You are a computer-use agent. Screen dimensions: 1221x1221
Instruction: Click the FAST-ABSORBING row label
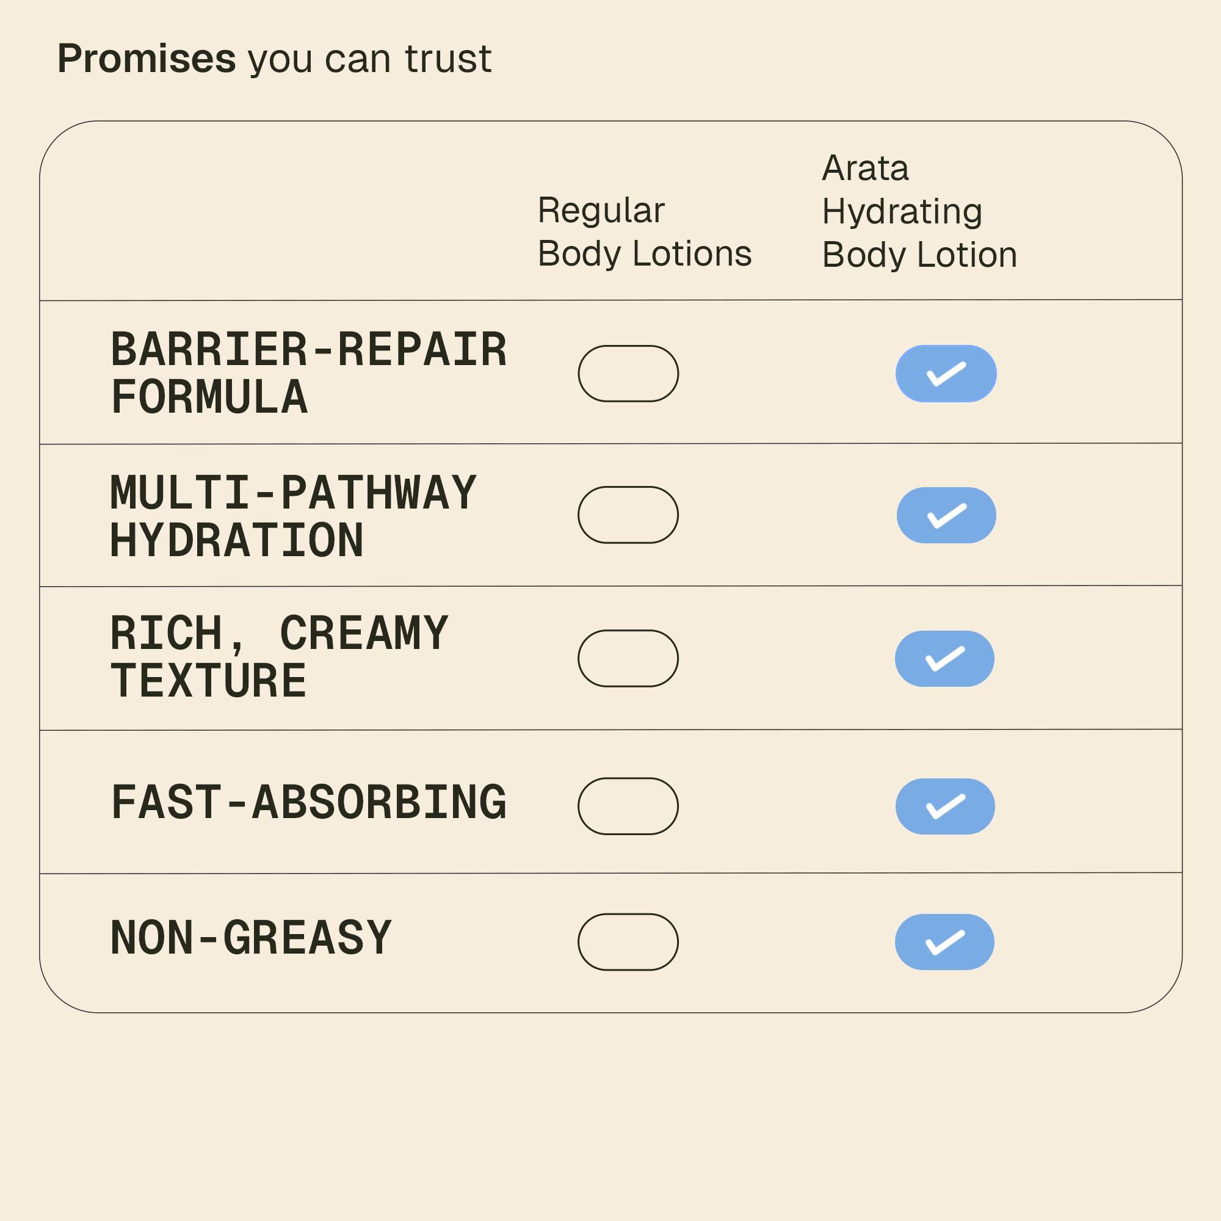click(308, 803)
